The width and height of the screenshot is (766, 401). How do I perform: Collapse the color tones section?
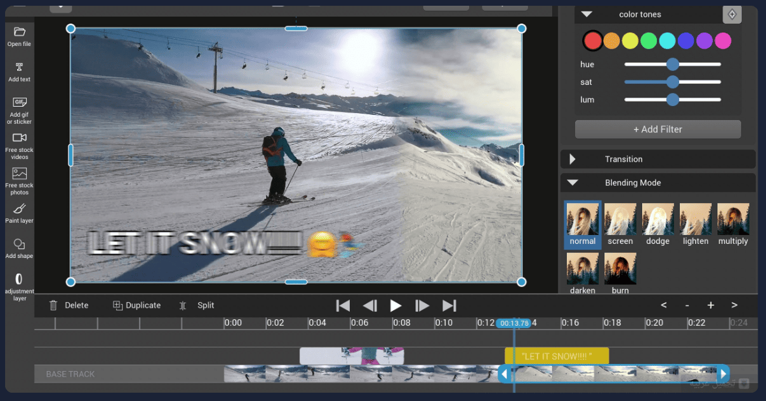pos(587,14)
